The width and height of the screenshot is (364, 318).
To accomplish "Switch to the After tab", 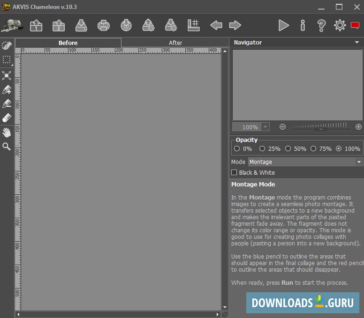I will 175,43.
